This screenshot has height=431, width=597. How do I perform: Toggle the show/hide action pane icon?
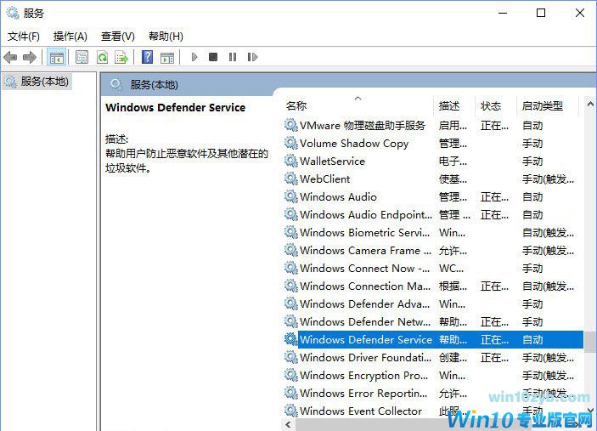coord(167,58)
